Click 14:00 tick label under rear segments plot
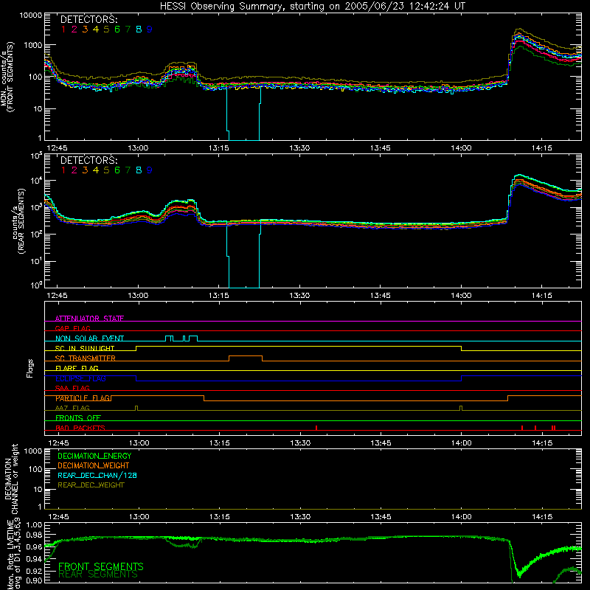Image resolution: width=590 pixels, height=590 pixels. (461, 296)
